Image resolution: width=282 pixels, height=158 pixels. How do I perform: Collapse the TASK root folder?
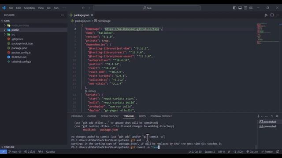click(x=34, y=21)
